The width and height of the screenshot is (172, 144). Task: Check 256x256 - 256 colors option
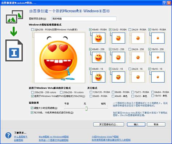click(32, 92)
